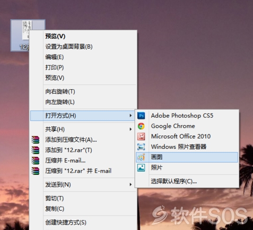Click the 照片 app icon
253x230 pixels.
pyautogui.click(x=141, y=168)
